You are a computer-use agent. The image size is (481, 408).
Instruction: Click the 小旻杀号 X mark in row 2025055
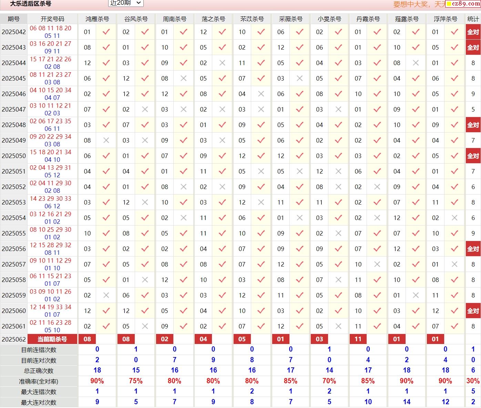click(338, 233)
